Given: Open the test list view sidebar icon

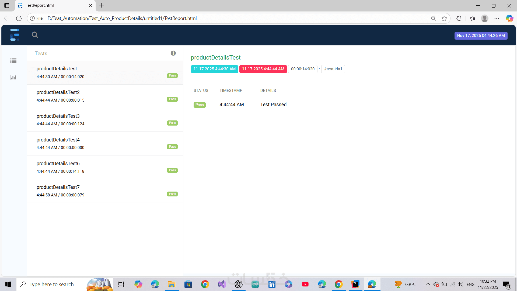Looking at the screenshot, I should coord(13,61).
